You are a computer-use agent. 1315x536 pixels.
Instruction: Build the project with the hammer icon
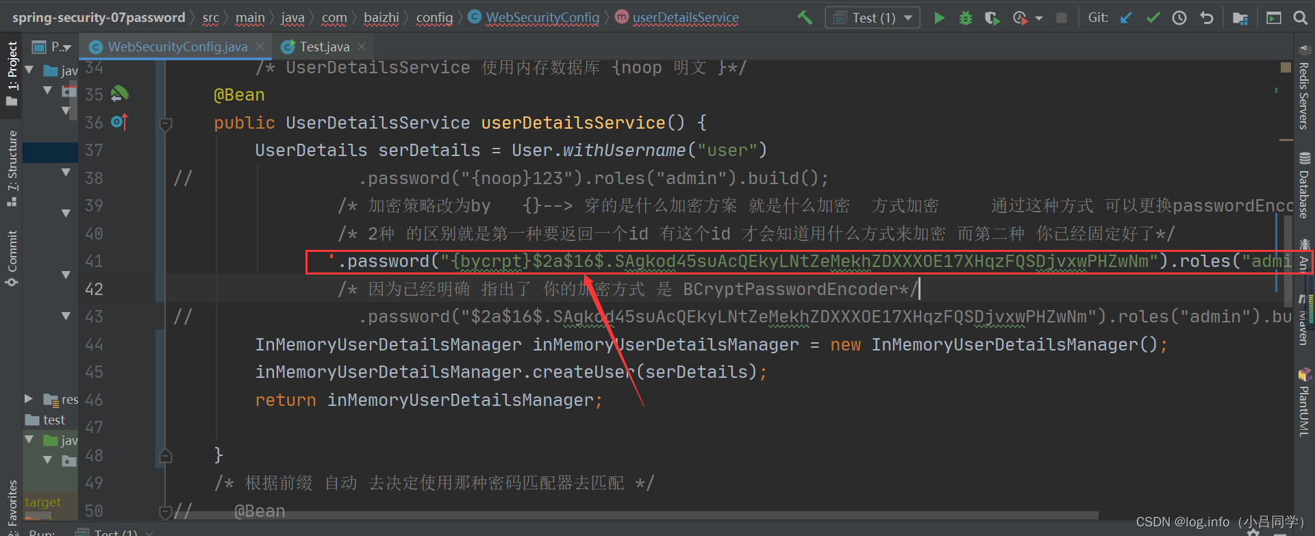point(805,18)
